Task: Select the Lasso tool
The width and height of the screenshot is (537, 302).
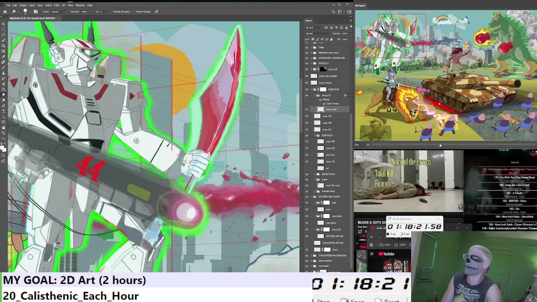Action: tap(3, 35)
